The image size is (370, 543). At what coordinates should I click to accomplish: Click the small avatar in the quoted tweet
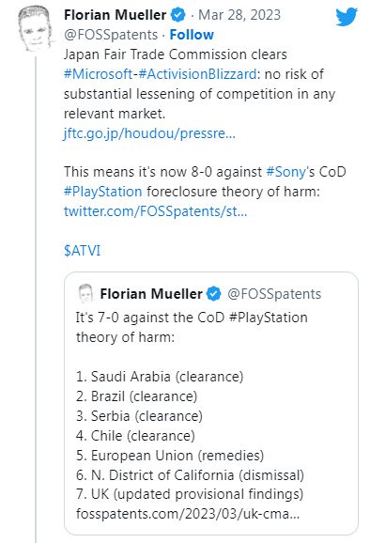click(x=85, y=294)
